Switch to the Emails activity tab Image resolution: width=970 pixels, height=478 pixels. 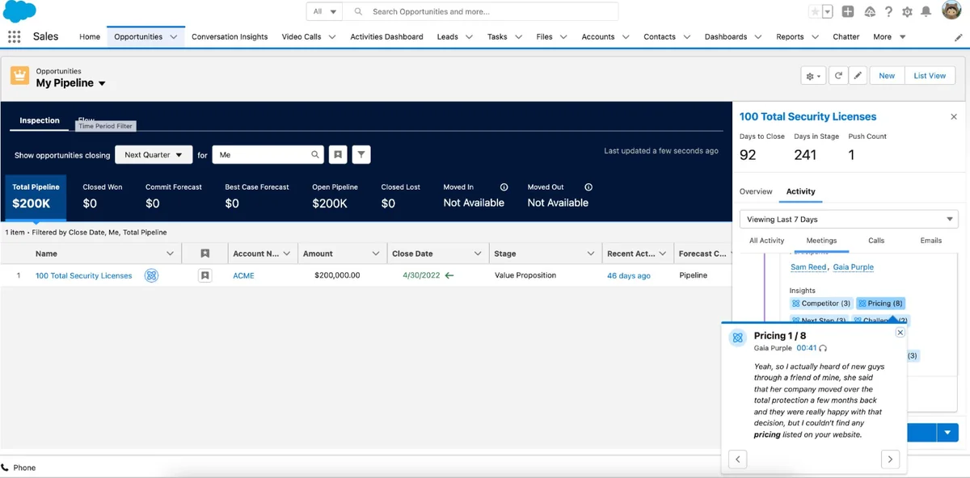pos(931,241)
